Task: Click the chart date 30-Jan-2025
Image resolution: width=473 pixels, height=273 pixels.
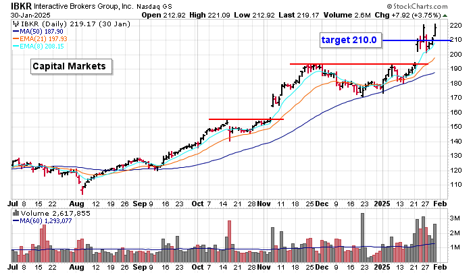Action: [x=30, y=16]
